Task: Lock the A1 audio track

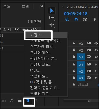Action: (x=74, y=64)
